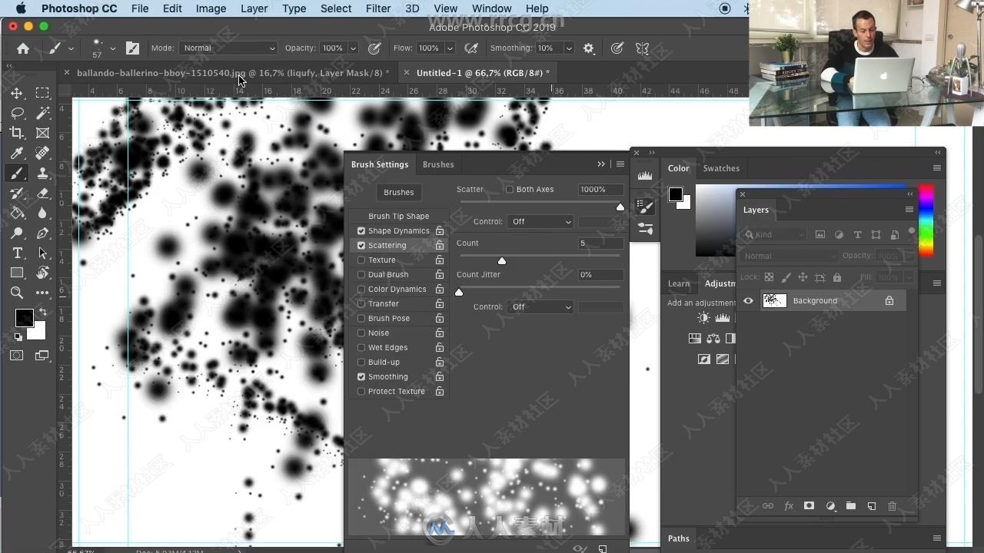Open Count Jitter Control dropdown
984x553 pixels.
pyautogui.click(x=540, y=306)
